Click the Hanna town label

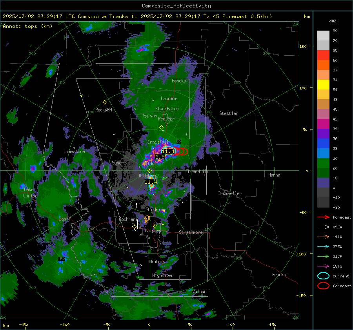coord(274,175)
